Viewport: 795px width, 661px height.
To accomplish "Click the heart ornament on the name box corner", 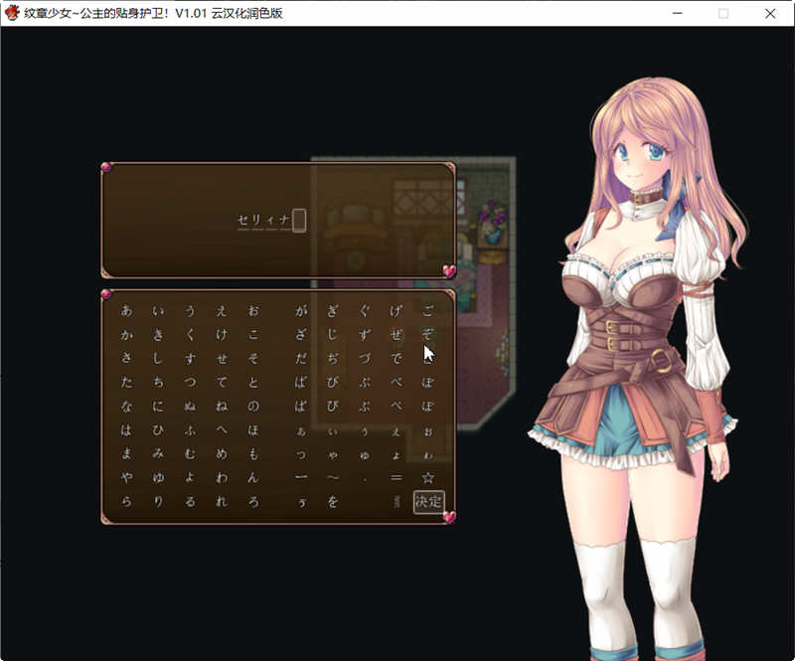I will [104, 168].
